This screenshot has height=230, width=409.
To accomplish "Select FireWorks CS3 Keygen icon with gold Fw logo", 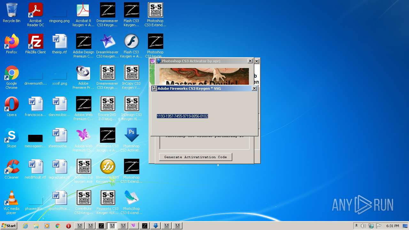I will pyautogui.click(x=107, y=172).
